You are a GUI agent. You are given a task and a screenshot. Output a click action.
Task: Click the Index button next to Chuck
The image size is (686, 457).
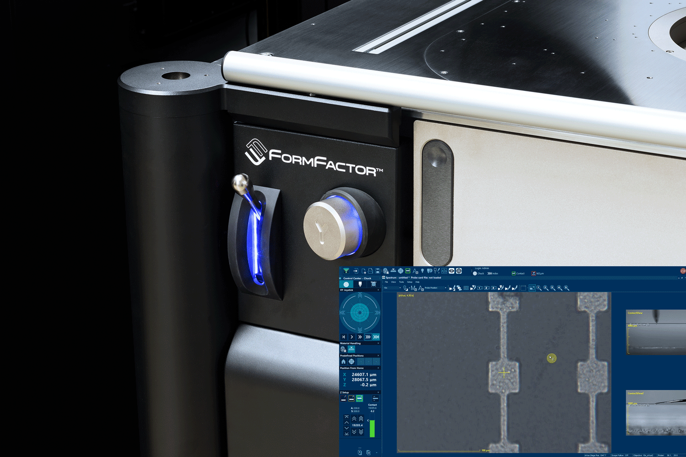tap(493, 273)
